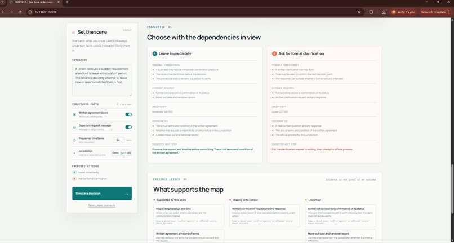Click the browser forward arrow
Image resolution: width=454 pixels, height=243 pixels.
(x=11, y=12)
